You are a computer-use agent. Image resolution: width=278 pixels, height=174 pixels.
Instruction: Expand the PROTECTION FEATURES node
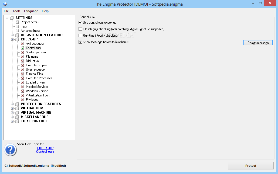[12, 104]
